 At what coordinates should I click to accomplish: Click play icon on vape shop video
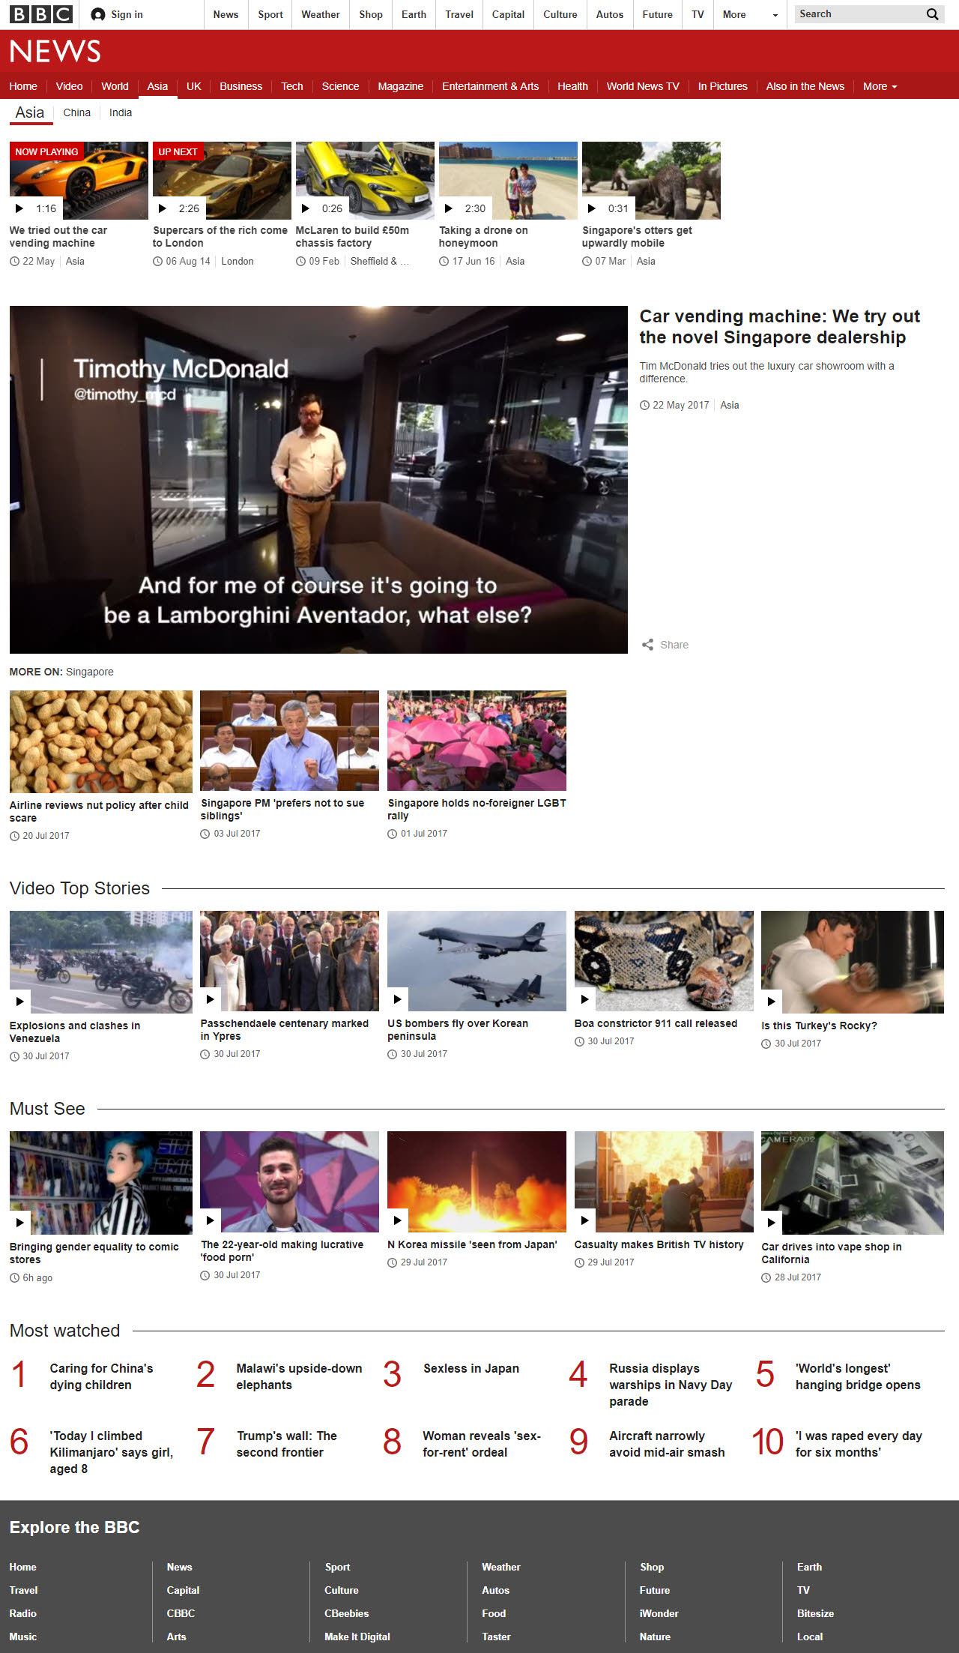772,1222
